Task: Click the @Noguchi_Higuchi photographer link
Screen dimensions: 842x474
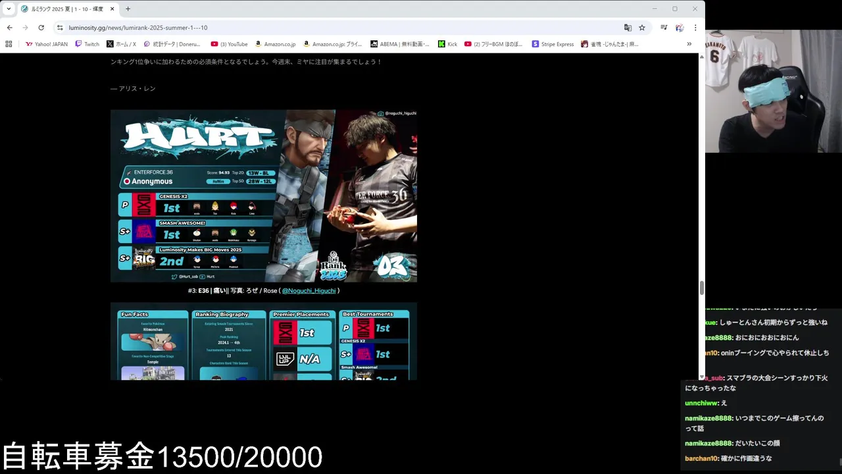Action: [x=309, y=290]
